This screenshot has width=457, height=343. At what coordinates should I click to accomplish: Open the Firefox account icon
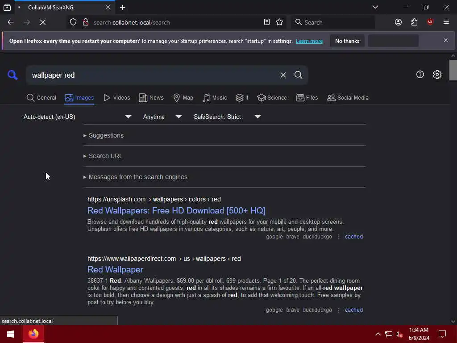pyautogui.click(x=398, y=22)
